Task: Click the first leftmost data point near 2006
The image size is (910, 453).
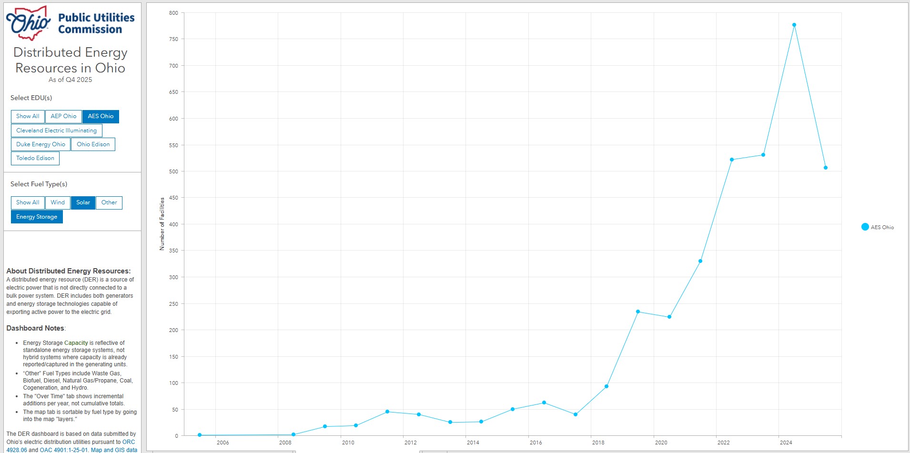Action: click(200, 435)
